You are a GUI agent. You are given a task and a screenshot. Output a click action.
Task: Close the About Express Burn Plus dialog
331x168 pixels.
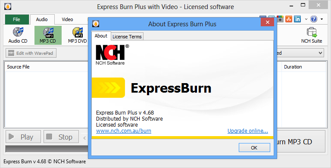click(268, 22)
